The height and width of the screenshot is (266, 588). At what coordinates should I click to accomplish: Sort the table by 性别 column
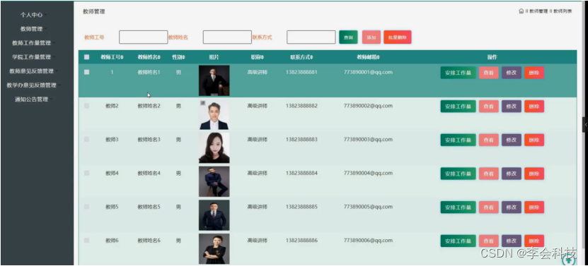[178, 57]
